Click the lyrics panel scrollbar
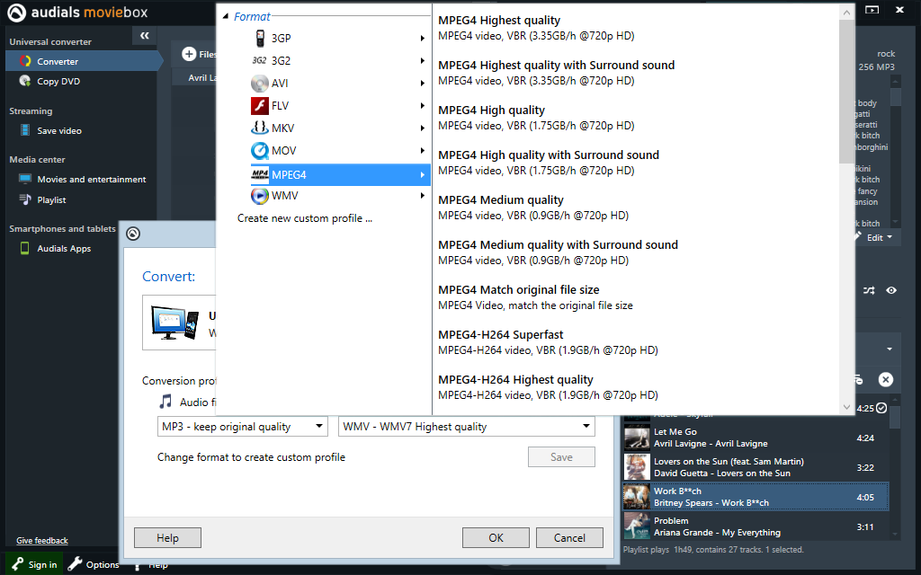Image resolution: width=921 pixels, height=575 pixels. pyautogui.click(x=895, y=97)
